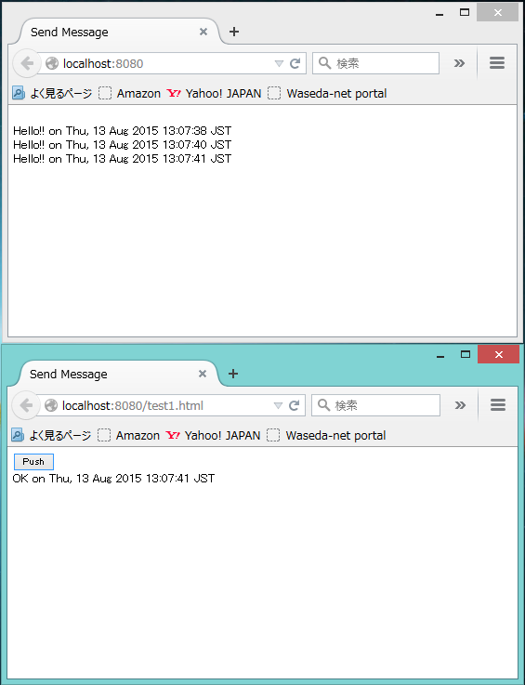Show more toolbar items in bottom window
Viewport: 525px width, 685px height.
(x=460, y=406)
